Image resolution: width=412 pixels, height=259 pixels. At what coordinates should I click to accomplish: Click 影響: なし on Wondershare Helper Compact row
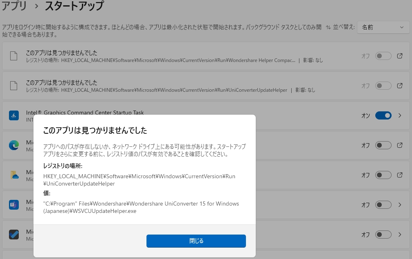[313, 60]
